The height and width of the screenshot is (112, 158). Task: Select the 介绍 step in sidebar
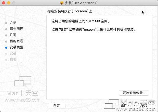click(13, 23)
